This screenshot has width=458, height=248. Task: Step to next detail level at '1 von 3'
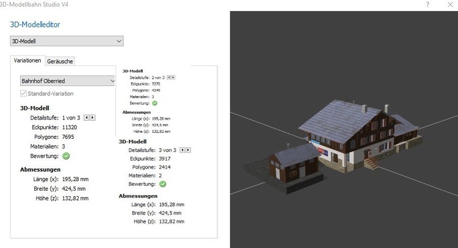point(93,118)
